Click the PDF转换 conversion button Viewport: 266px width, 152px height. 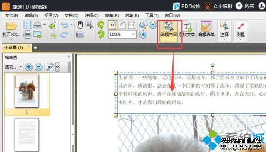[186, 6]
